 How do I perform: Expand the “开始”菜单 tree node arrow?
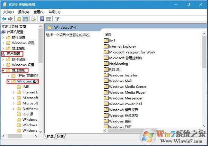pyautogui.click(x=8, y=76)
